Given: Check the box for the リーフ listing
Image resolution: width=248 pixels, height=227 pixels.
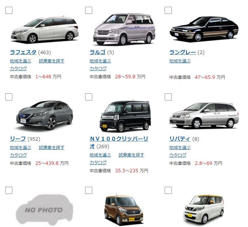Looking at the screenshot, I should coord(9,97).
